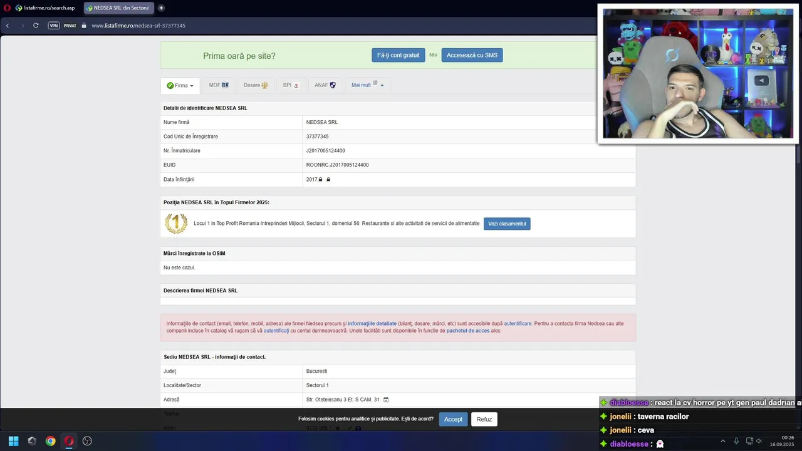Click the volume speaker tray icon

(759, 441)
